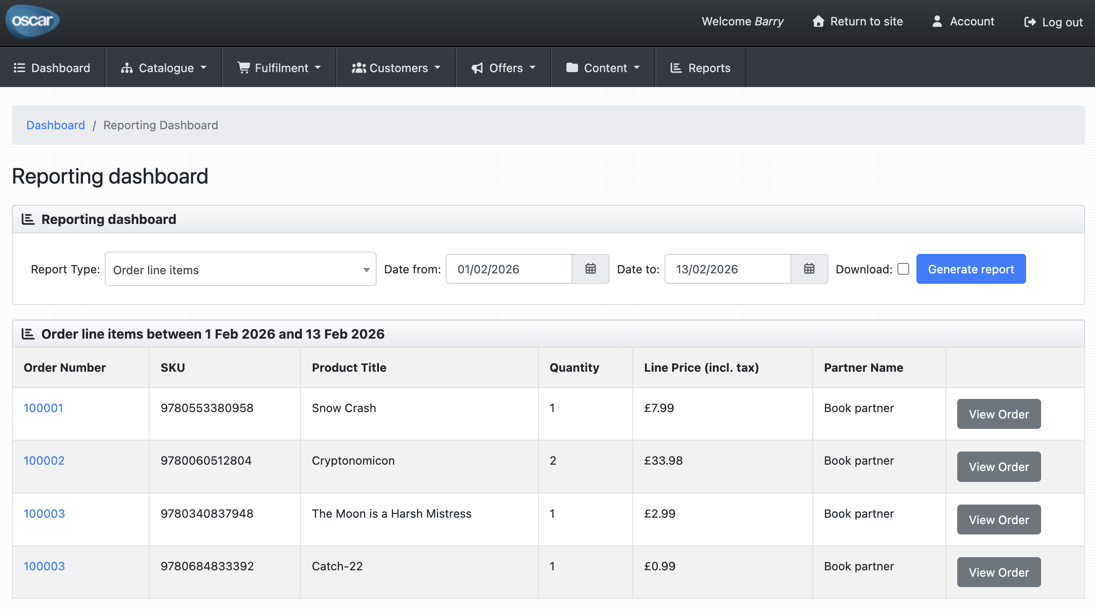Open order number 100002 link
The width and height of the screenshot is (1095, 612).
pyautogui.click(x=44, y=461)
